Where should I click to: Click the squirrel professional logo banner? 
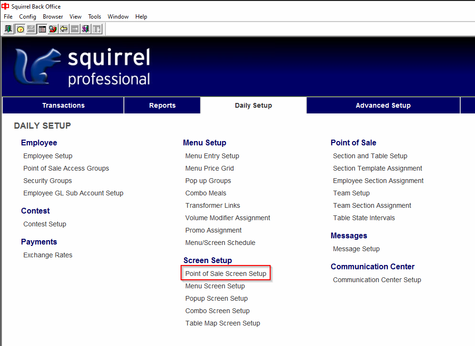tap(82, 67)
